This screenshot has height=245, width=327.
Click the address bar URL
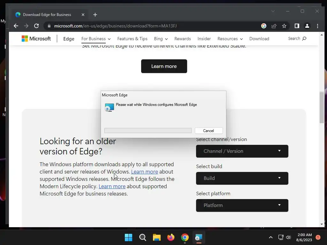tap(115, 26)
